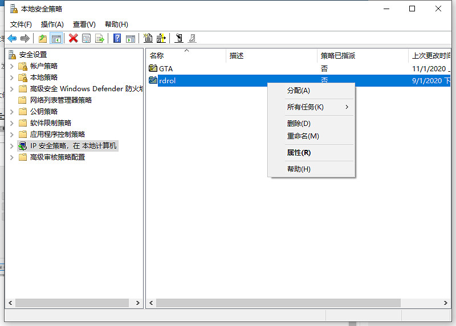Expand the 帐户策略 tree node

tap(12, 66)
